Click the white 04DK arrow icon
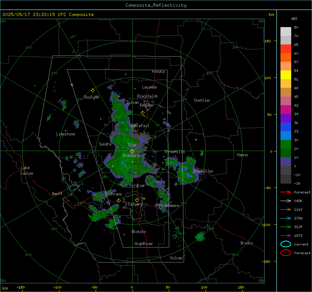Image resolution: width=312 pixels, height=292 pixels. pos(286,201)
